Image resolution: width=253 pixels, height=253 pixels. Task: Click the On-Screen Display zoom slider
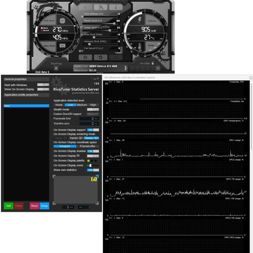91,165
